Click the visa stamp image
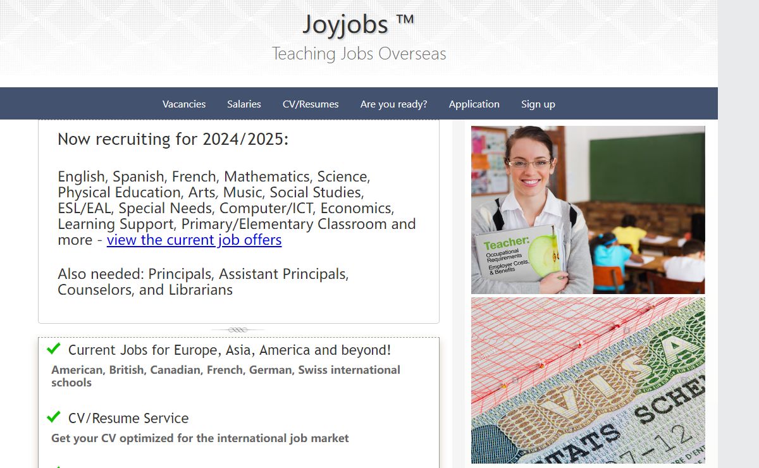Screen dimensions: 759x468 588,381
